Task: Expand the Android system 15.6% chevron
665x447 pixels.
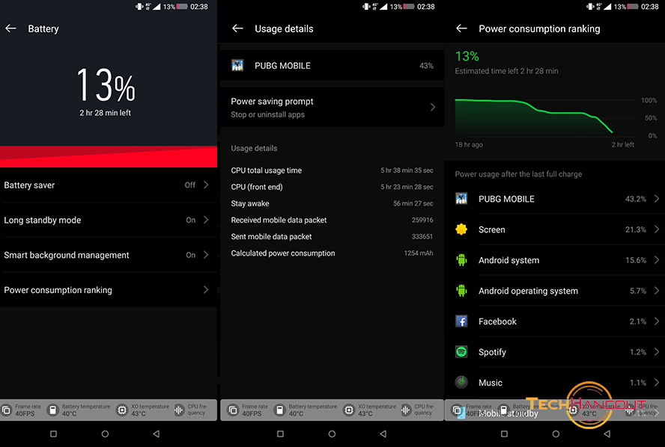Action: (x=657, y=260)
